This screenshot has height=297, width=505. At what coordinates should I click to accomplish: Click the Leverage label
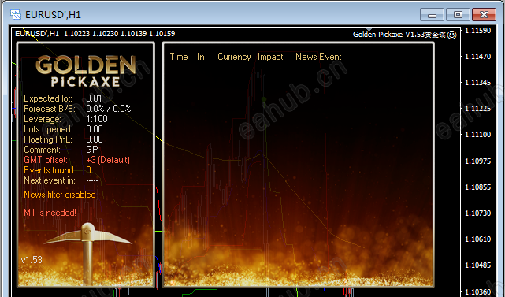coord(43,119)
